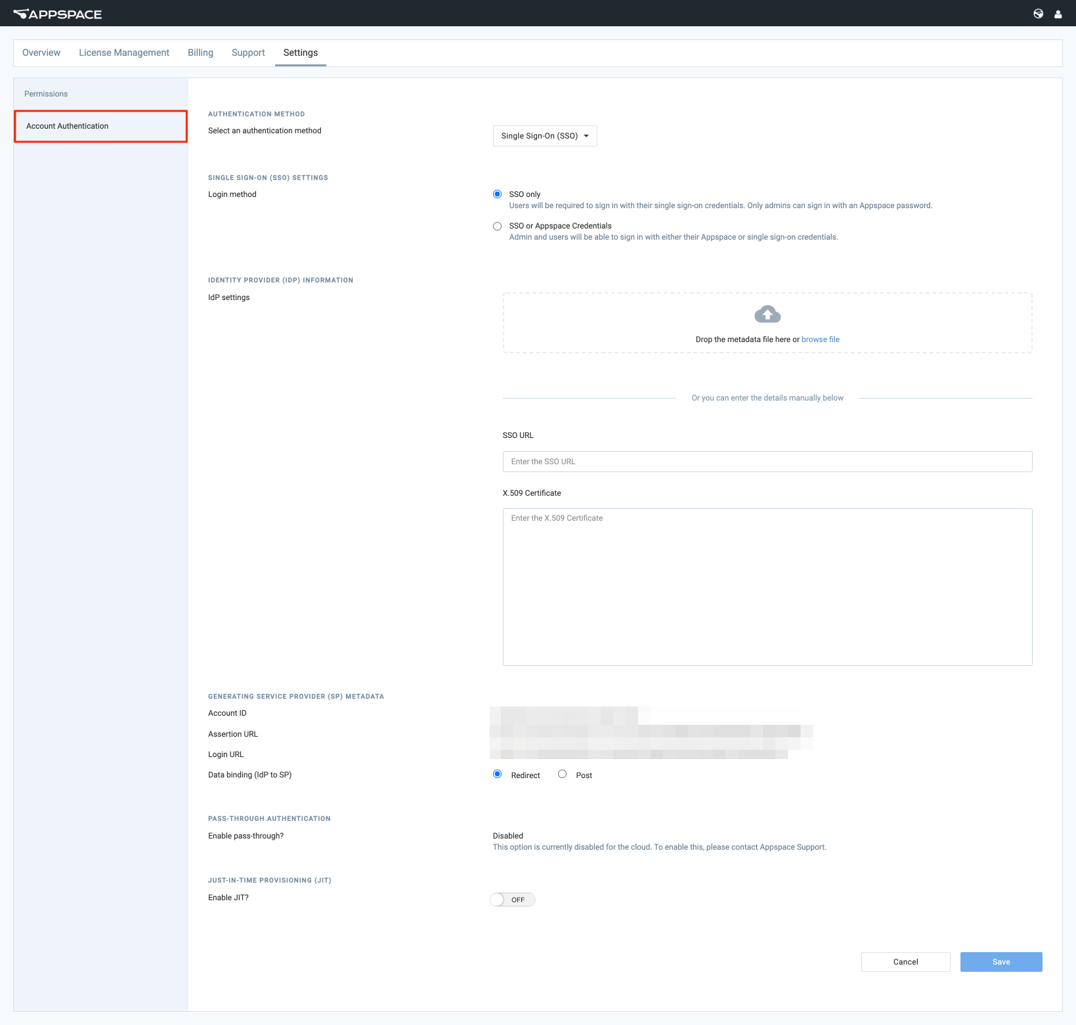This screenshot has height=1025, width=1076.
Task: Click the 'SSO URL' field label
Action: click(518, 435)
